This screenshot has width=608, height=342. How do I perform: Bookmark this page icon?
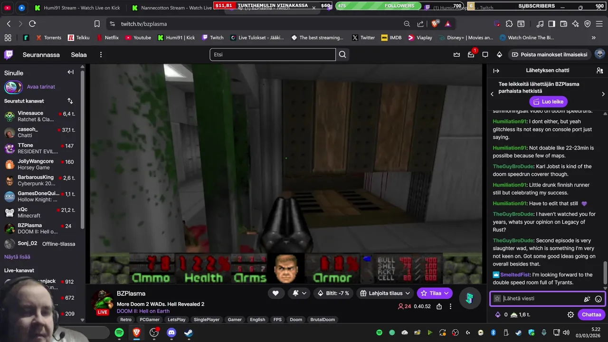(97, 24)
